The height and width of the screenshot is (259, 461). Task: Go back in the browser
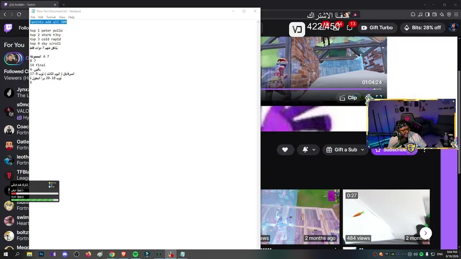5,15
